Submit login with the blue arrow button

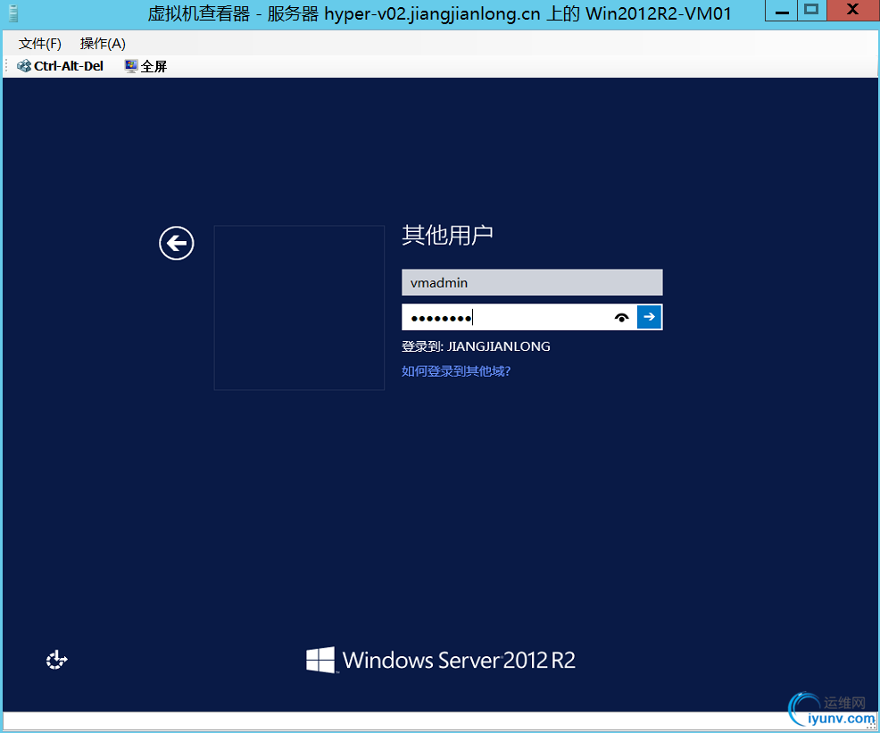click(650, 317)
